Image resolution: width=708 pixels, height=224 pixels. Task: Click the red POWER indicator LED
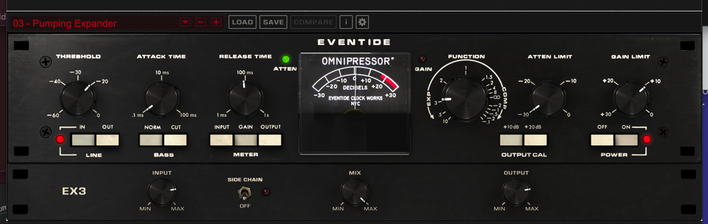pyautogui.click(x=647, y=139)
